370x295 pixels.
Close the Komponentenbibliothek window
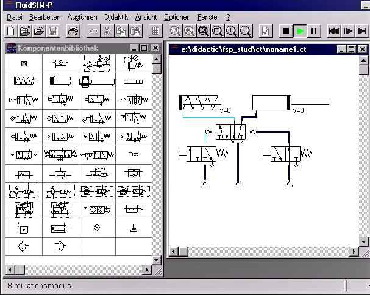155,48
